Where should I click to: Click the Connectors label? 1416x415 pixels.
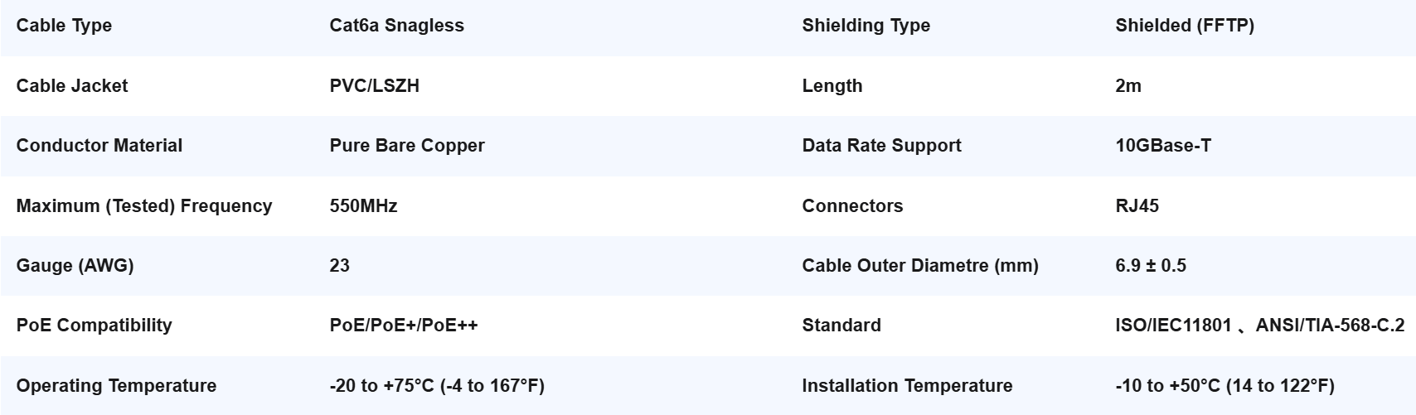(x=852, y=206)
